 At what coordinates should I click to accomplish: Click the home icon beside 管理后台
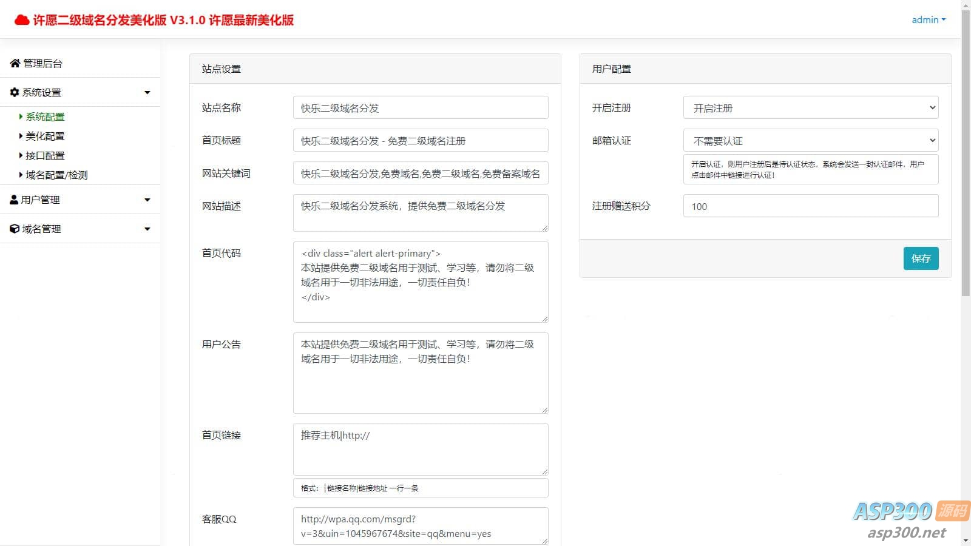coord(15,63)
